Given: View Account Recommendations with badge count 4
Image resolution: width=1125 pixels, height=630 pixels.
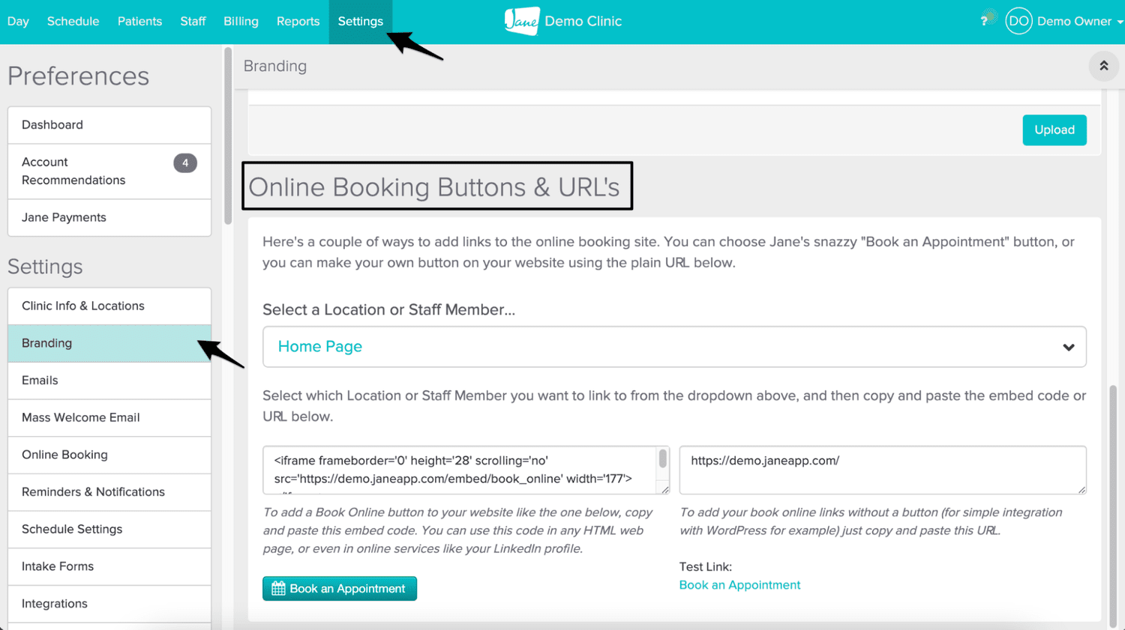Looking at the screenshot, I should point(73,171).
